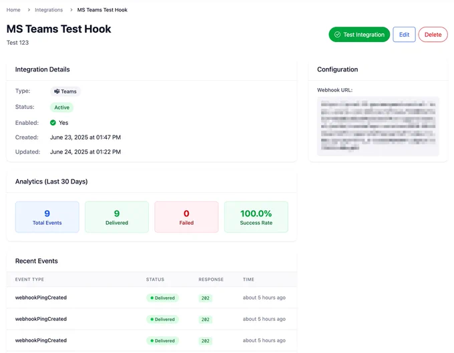Click the Created date June 23, 2025
This screenshot has height=353, width=454.
click(85, 137)
